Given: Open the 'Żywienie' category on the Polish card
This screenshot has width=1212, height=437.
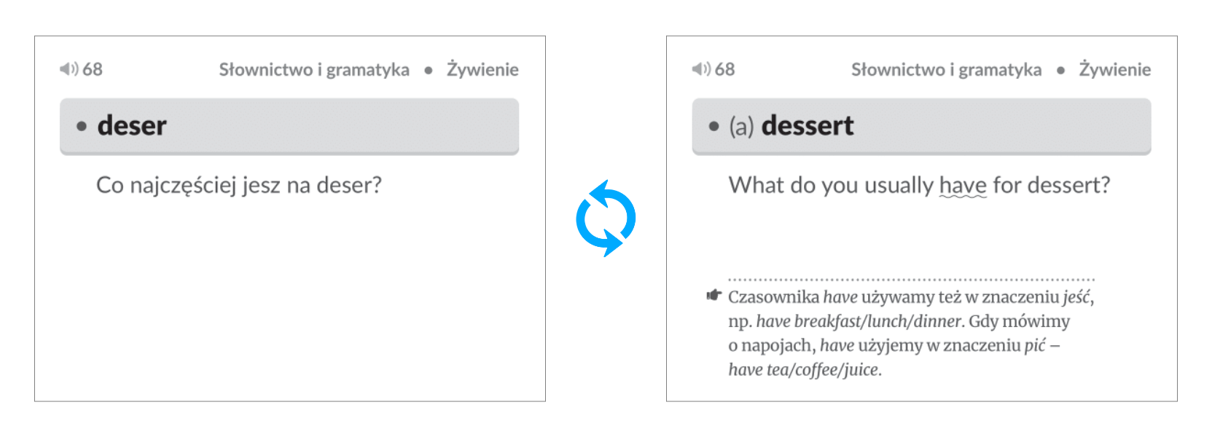Looking at the screenshot, I should point(482,70).
